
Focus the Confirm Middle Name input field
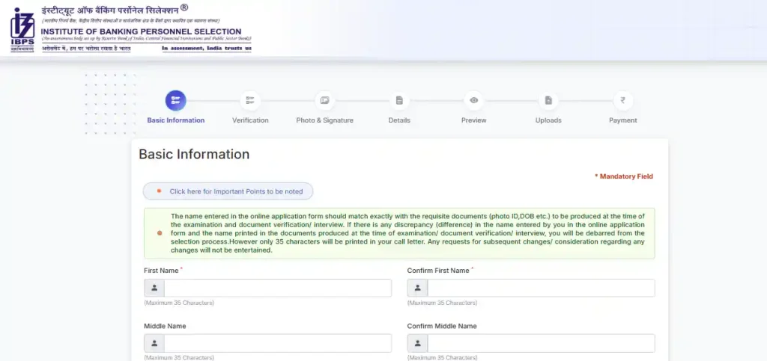pyautogui.click(x=541, y=343)
